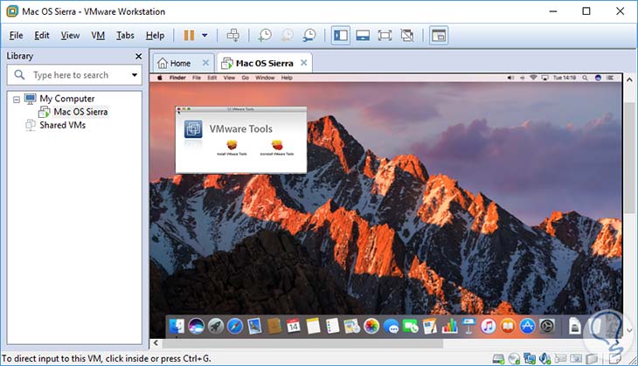Open the VMware Edit menu
Screen dimensions: 638x366
coord(42,36)
